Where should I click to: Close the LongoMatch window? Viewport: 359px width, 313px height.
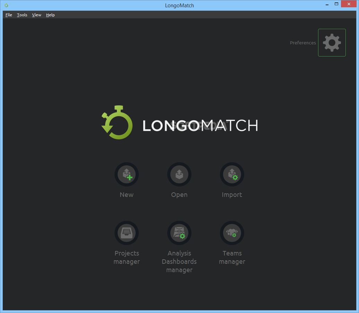(349, 4)
